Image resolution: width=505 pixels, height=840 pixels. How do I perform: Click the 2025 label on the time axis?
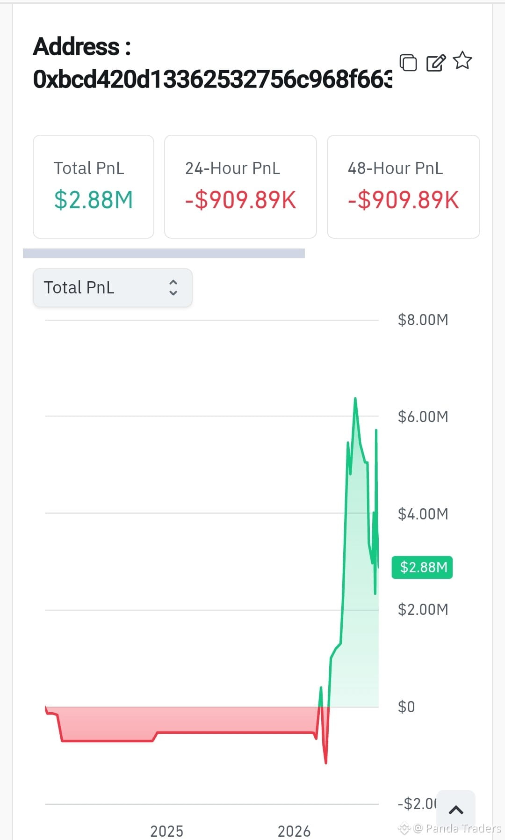pyautogui.click(x=166, y=831)
